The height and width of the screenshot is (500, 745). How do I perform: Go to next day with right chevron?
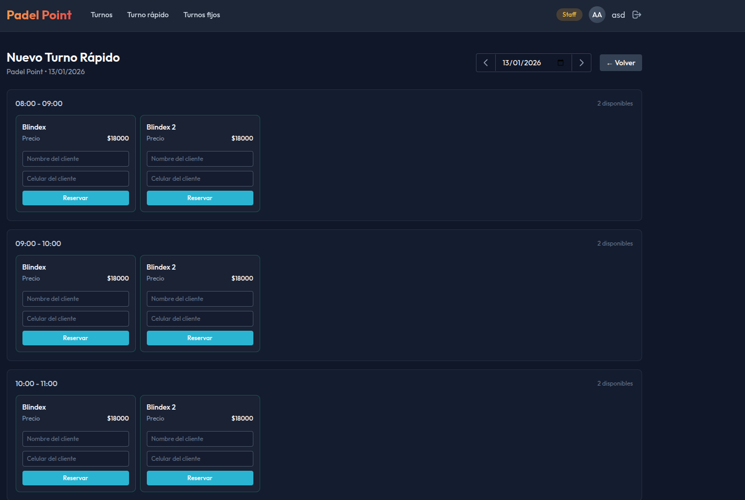(581, 63)
